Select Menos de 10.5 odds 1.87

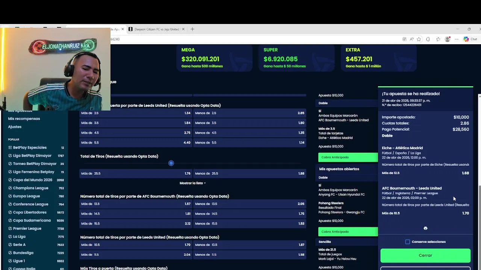(250, 245)
